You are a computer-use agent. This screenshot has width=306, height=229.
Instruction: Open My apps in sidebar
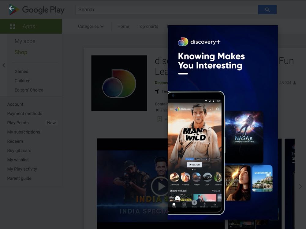(x=25, y=41)
